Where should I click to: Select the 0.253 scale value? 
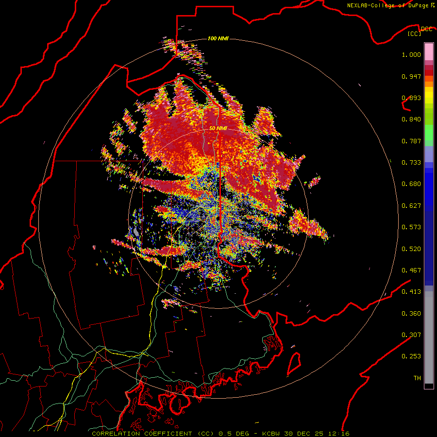coord(411,356)
